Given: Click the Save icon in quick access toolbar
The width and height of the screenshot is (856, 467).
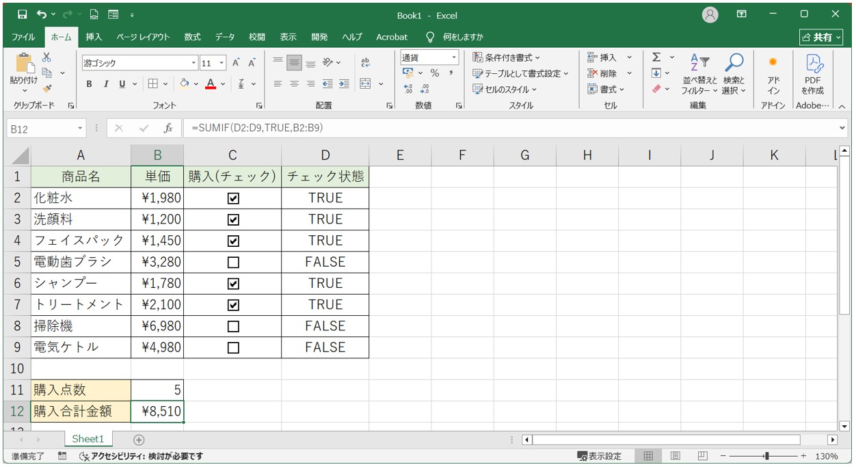Looking at the screenshot, I should click(x=22, y=14).
